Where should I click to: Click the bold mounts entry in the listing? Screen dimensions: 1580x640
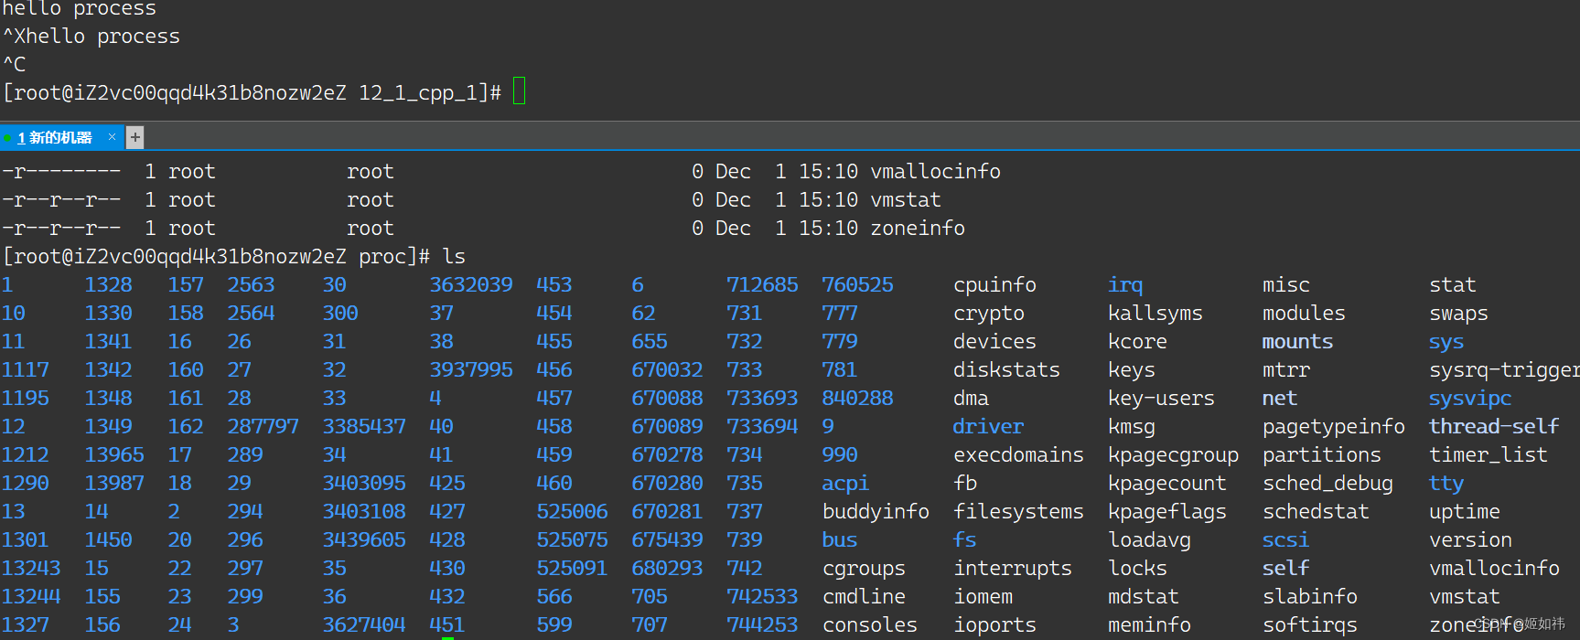click(1297, 342)
